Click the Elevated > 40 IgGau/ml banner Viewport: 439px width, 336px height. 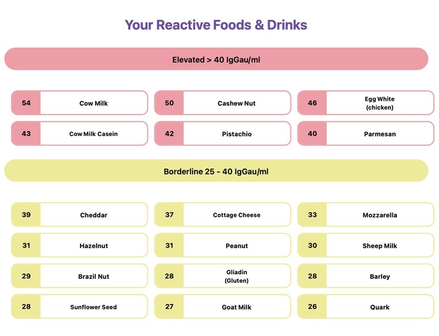click(216, 59)
